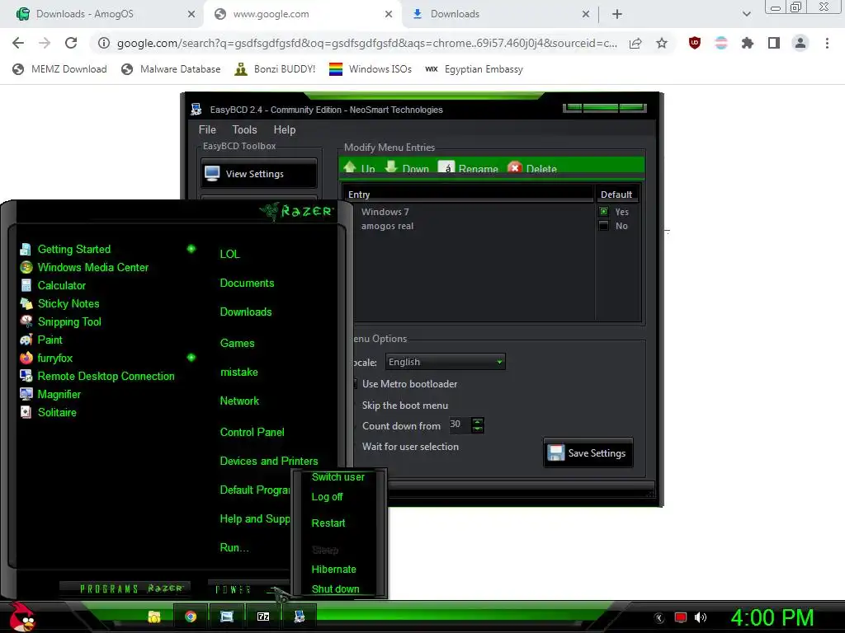This screenshot has width=845, height=633.
Task: Click the Angry Birds start button
Action: [x=22, y=617]
